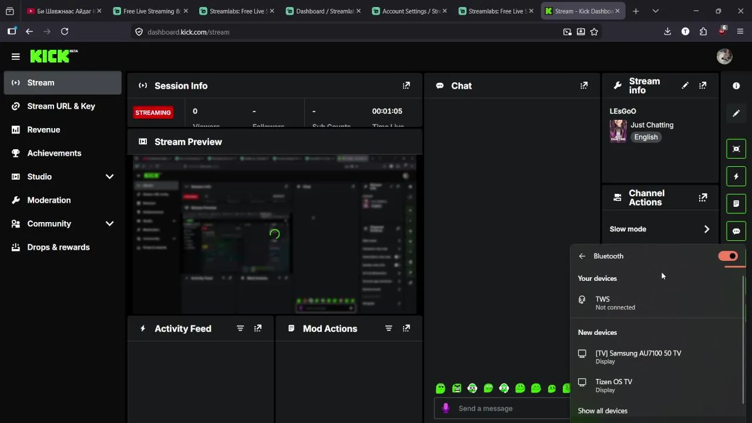
Task: Click the pencil icon in right rail
Action: point(736,113)
